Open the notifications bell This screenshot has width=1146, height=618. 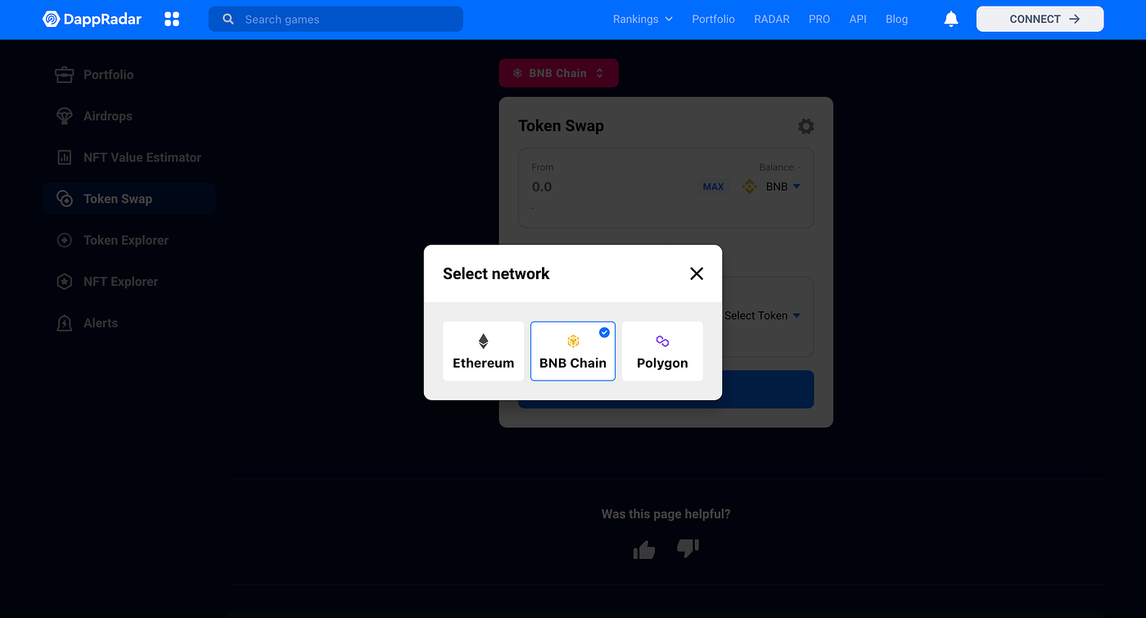(951, 19)
